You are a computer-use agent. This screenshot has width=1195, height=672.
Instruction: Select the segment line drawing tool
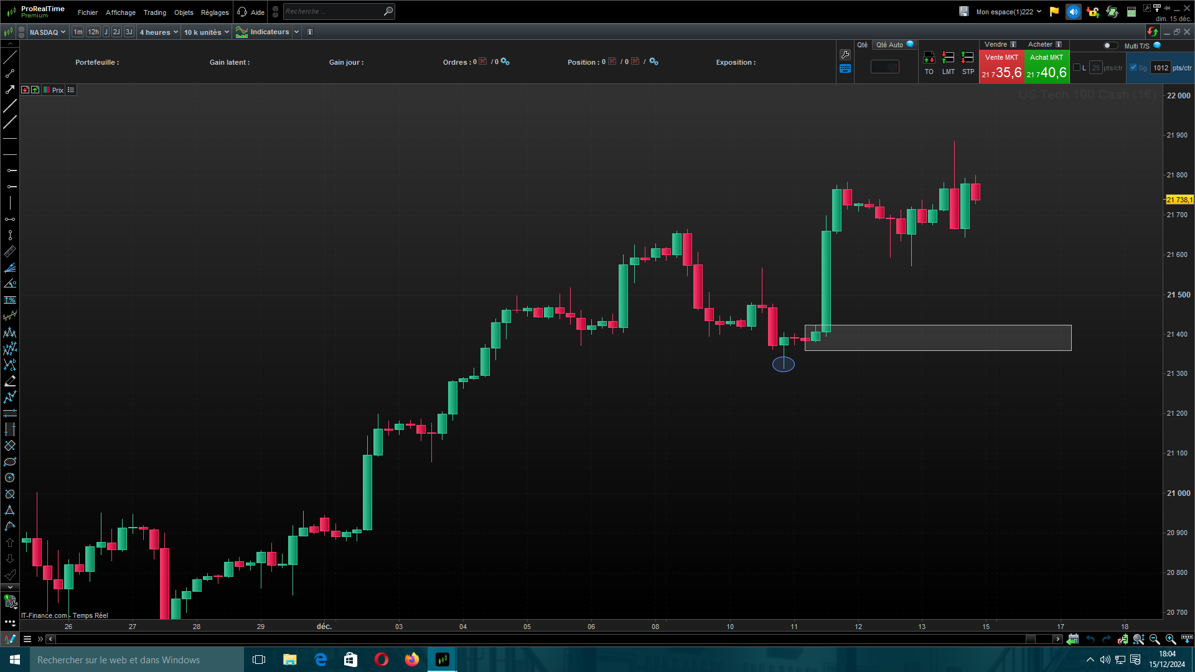[x=10, y=73]
